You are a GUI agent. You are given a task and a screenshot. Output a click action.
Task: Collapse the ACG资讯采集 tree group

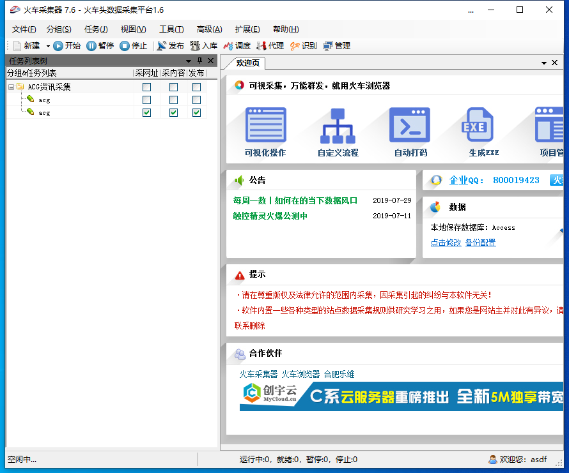(x=11, y=87)
